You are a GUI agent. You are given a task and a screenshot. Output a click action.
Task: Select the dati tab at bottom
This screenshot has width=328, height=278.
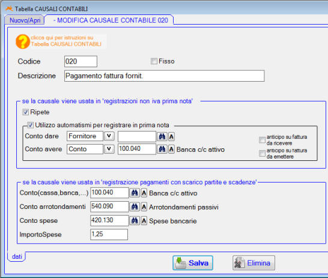[x=17, y=256]
